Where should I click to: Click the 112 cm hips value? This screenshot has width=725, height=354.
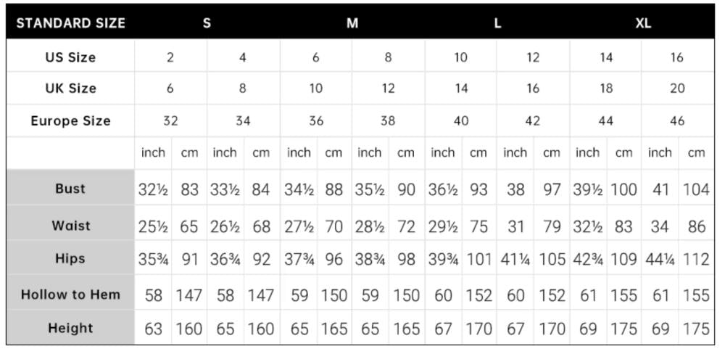coord(696,259)
